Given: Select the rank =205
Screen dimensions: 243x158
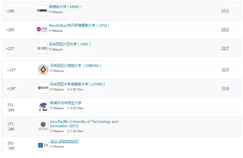Looking at the screenshot, I should point(10,30).
